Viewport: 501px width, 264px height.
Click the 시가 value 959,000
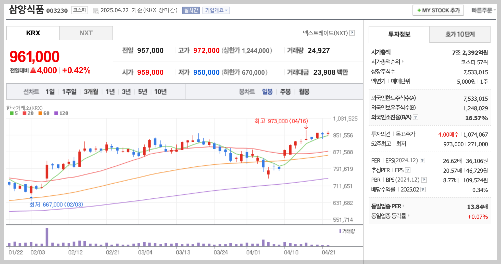coord(150,72)
